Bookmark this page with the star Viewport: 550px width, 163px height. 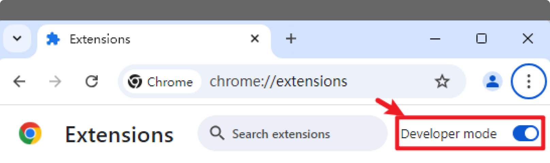click(442, 82)
